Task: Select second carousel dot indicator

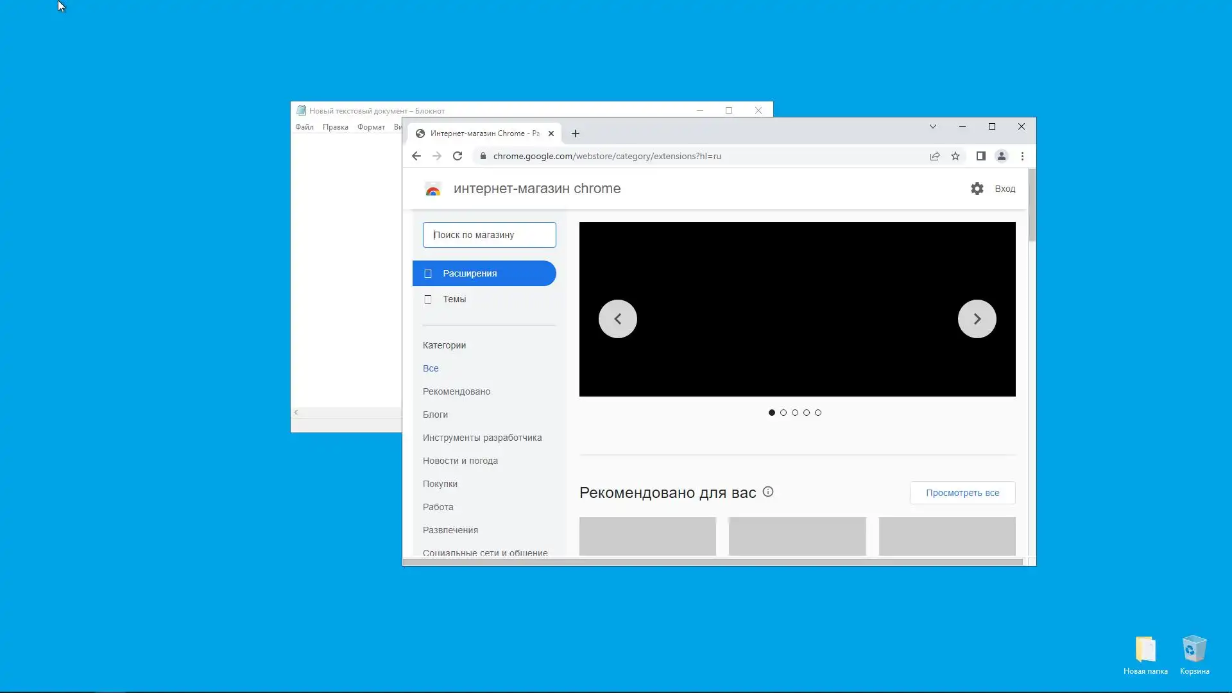Action: click(783, 413)
